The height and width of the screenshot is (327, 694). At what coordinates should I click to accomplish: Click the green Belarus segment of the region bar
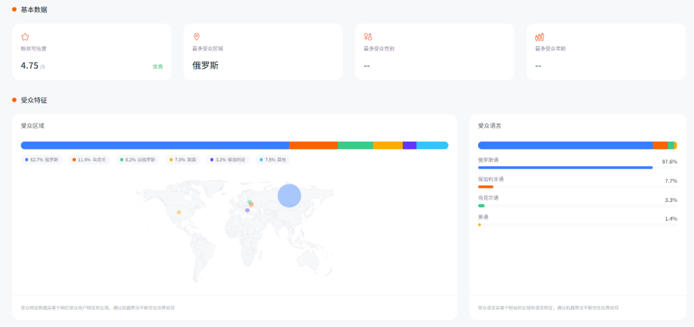coord(355,146)
